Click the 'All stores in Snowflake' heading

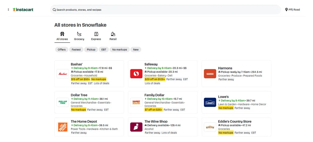pyautogui.click(x=81, y=25)
